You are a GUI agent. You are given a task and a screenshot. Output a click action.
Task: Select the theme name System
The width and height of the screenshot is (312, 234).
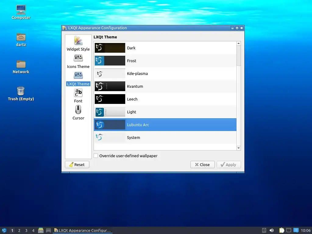tap(133, 138)
